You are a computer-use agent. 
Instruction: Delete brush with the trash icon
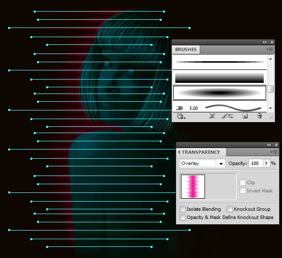coord(259,116)
